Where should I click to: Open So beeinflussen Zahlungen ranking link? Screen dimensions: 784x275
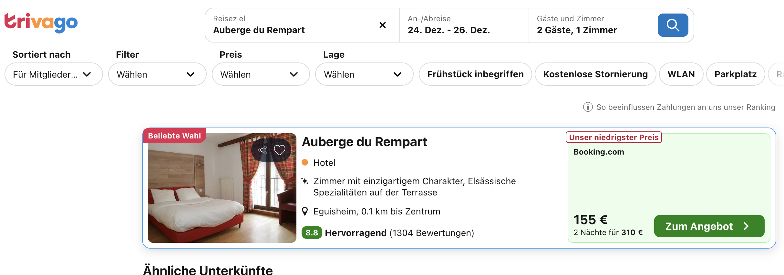click(x=686, y=107)
